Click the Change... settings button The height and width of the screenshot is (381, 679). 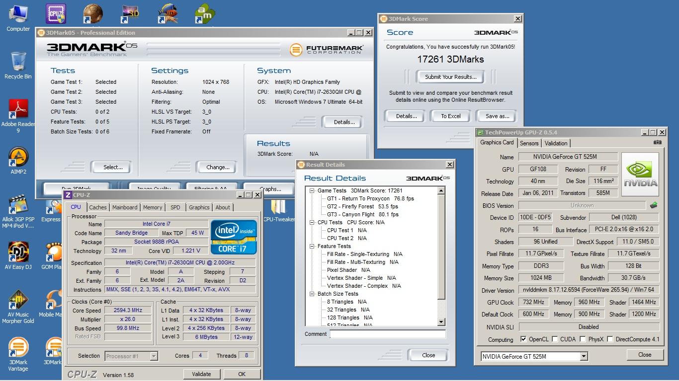(x=218, y=167)
